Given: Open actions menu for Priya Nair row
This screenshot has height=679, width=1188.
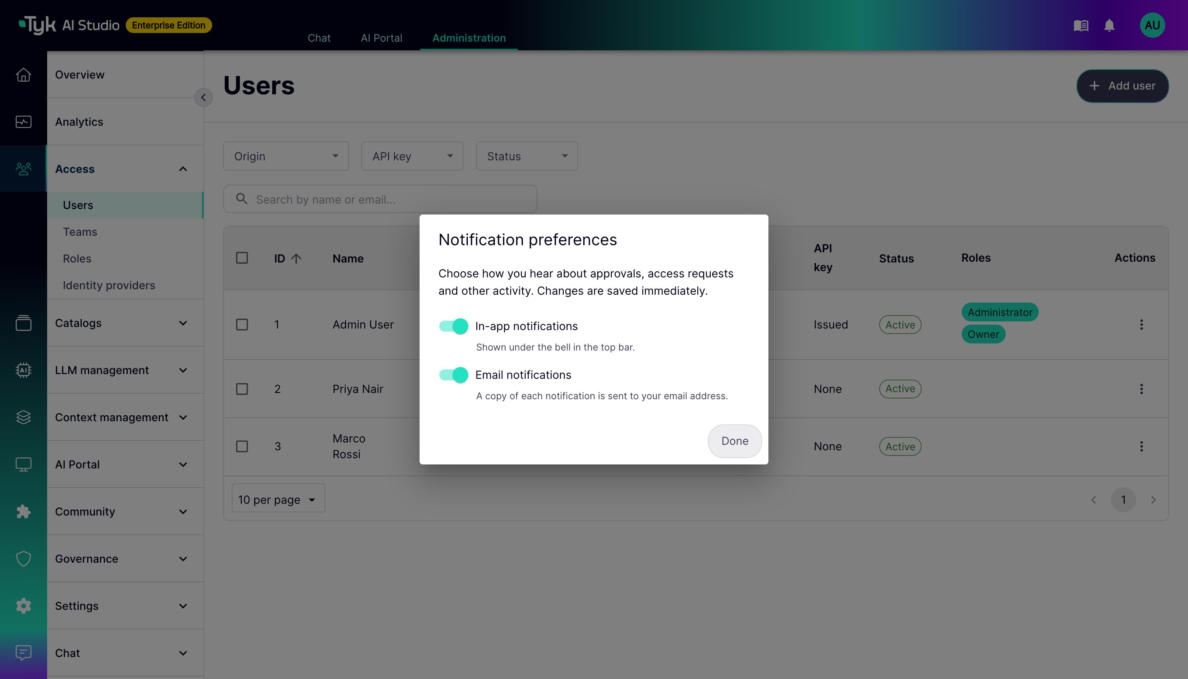Looking at the screenshot, I should [1141, 389].
